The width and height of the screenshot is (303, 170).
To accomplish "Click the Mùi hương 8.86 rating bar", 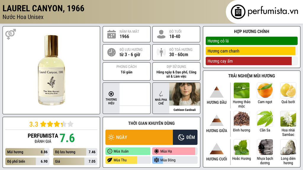I will (x=28, y=152).
